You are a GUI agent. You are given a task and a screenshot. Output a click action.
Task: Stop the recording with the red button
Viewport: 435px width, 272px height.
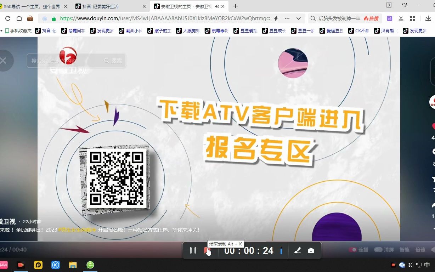[207, 250]
